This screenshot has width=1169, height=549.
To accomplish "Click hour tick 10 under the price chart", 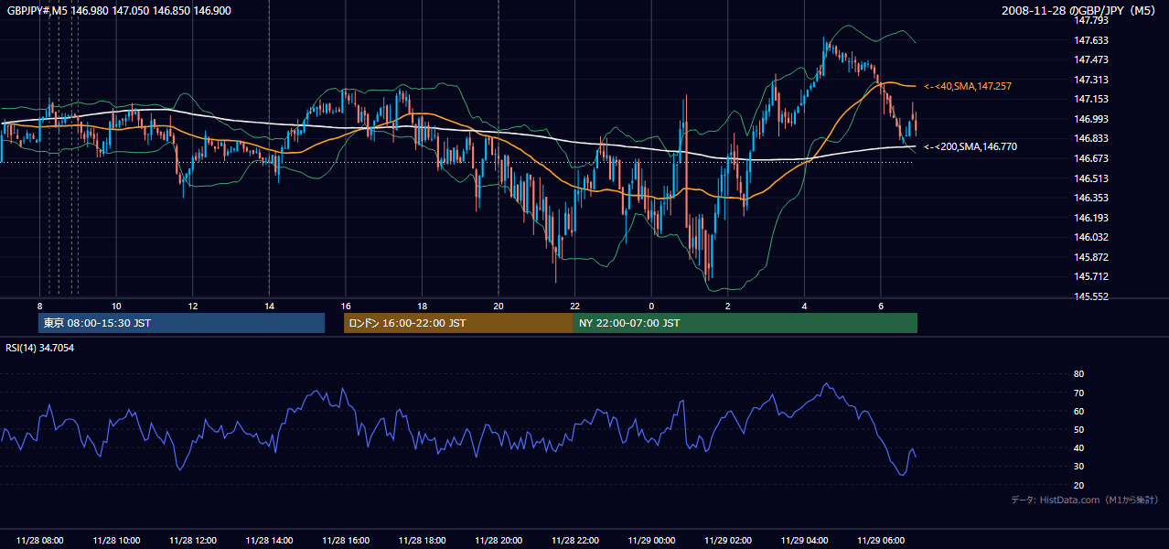I will coord(116,306).
